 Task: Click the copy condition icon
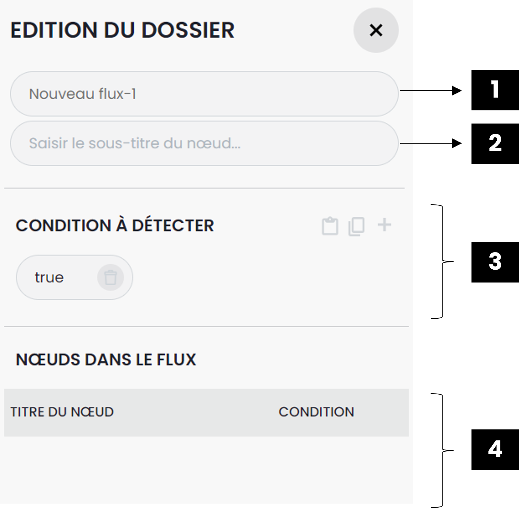pyautogui.click(x=356, y=226)
